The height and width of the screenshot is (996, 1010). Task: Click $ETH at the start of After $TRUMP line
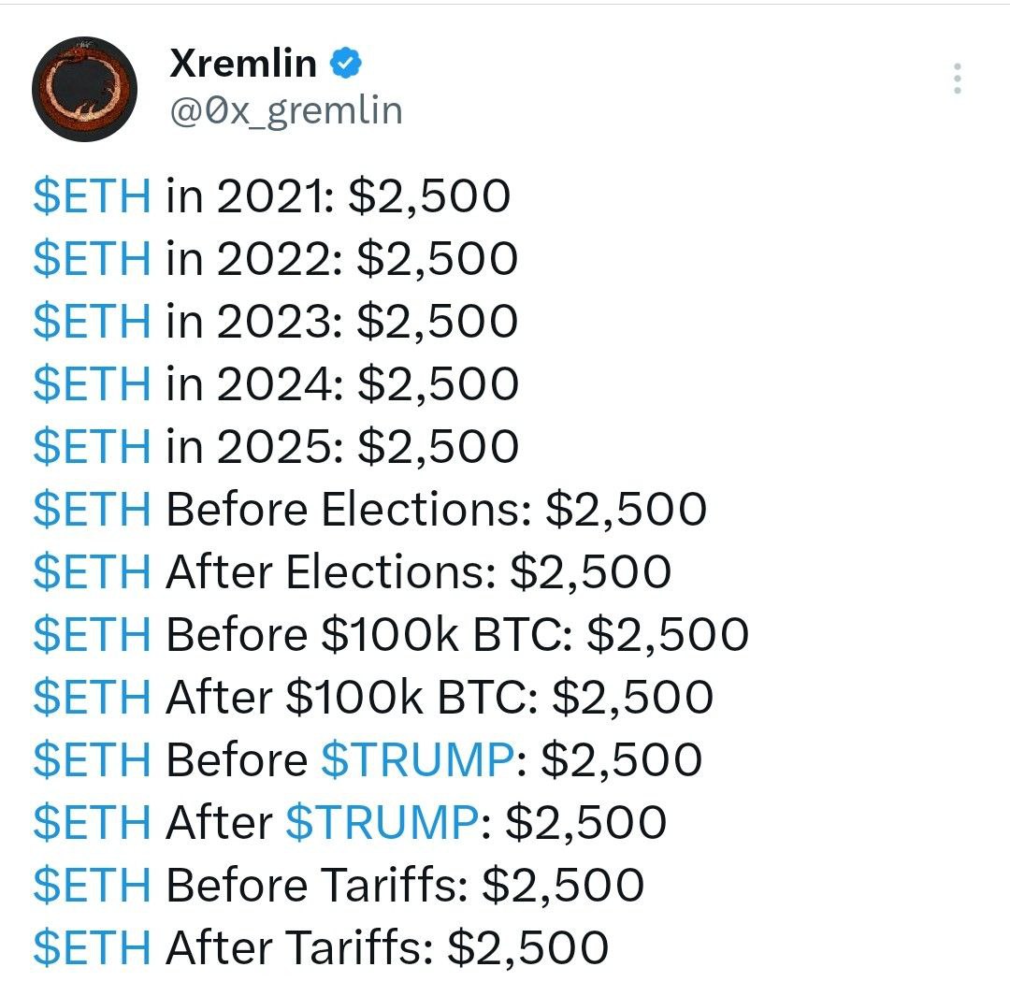(x=92, y=821)
